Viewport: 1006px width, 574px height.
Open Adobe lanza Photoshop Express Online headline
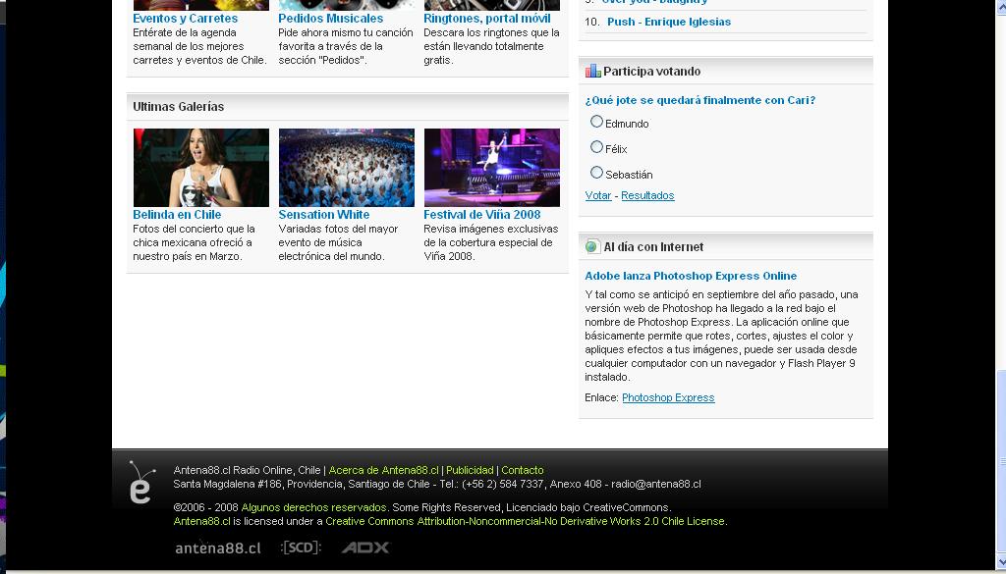point(691,276)
